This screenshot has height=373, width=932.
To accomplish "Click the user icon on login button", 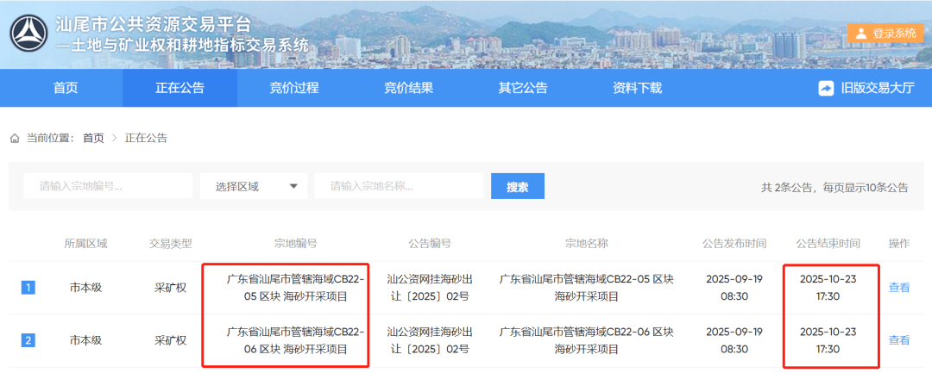I will coord(860,34).
